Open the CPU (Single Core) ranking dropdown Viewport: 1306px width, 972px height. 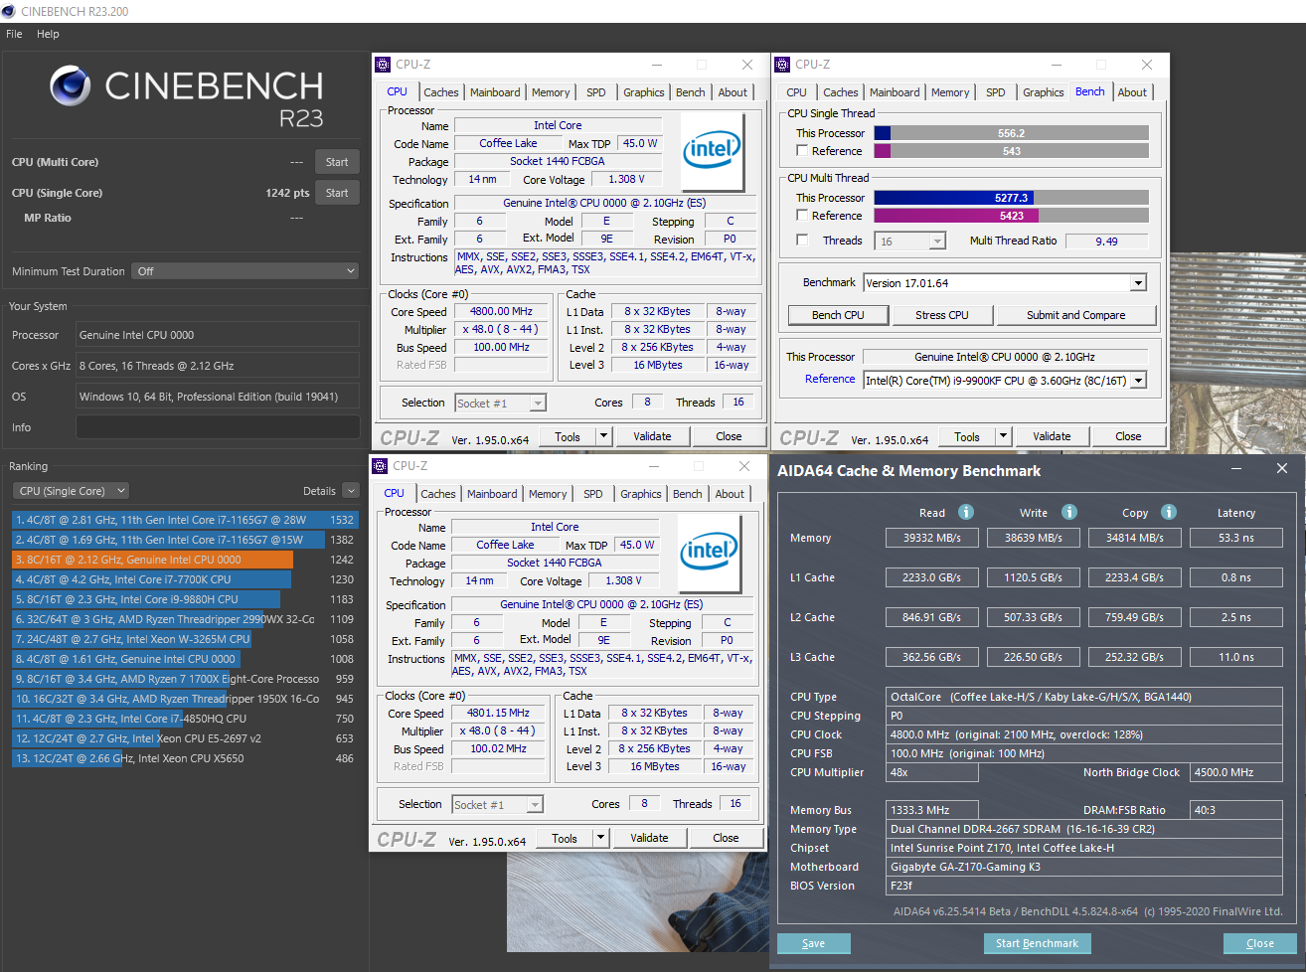pyautogui.click(x=72, y=491)
